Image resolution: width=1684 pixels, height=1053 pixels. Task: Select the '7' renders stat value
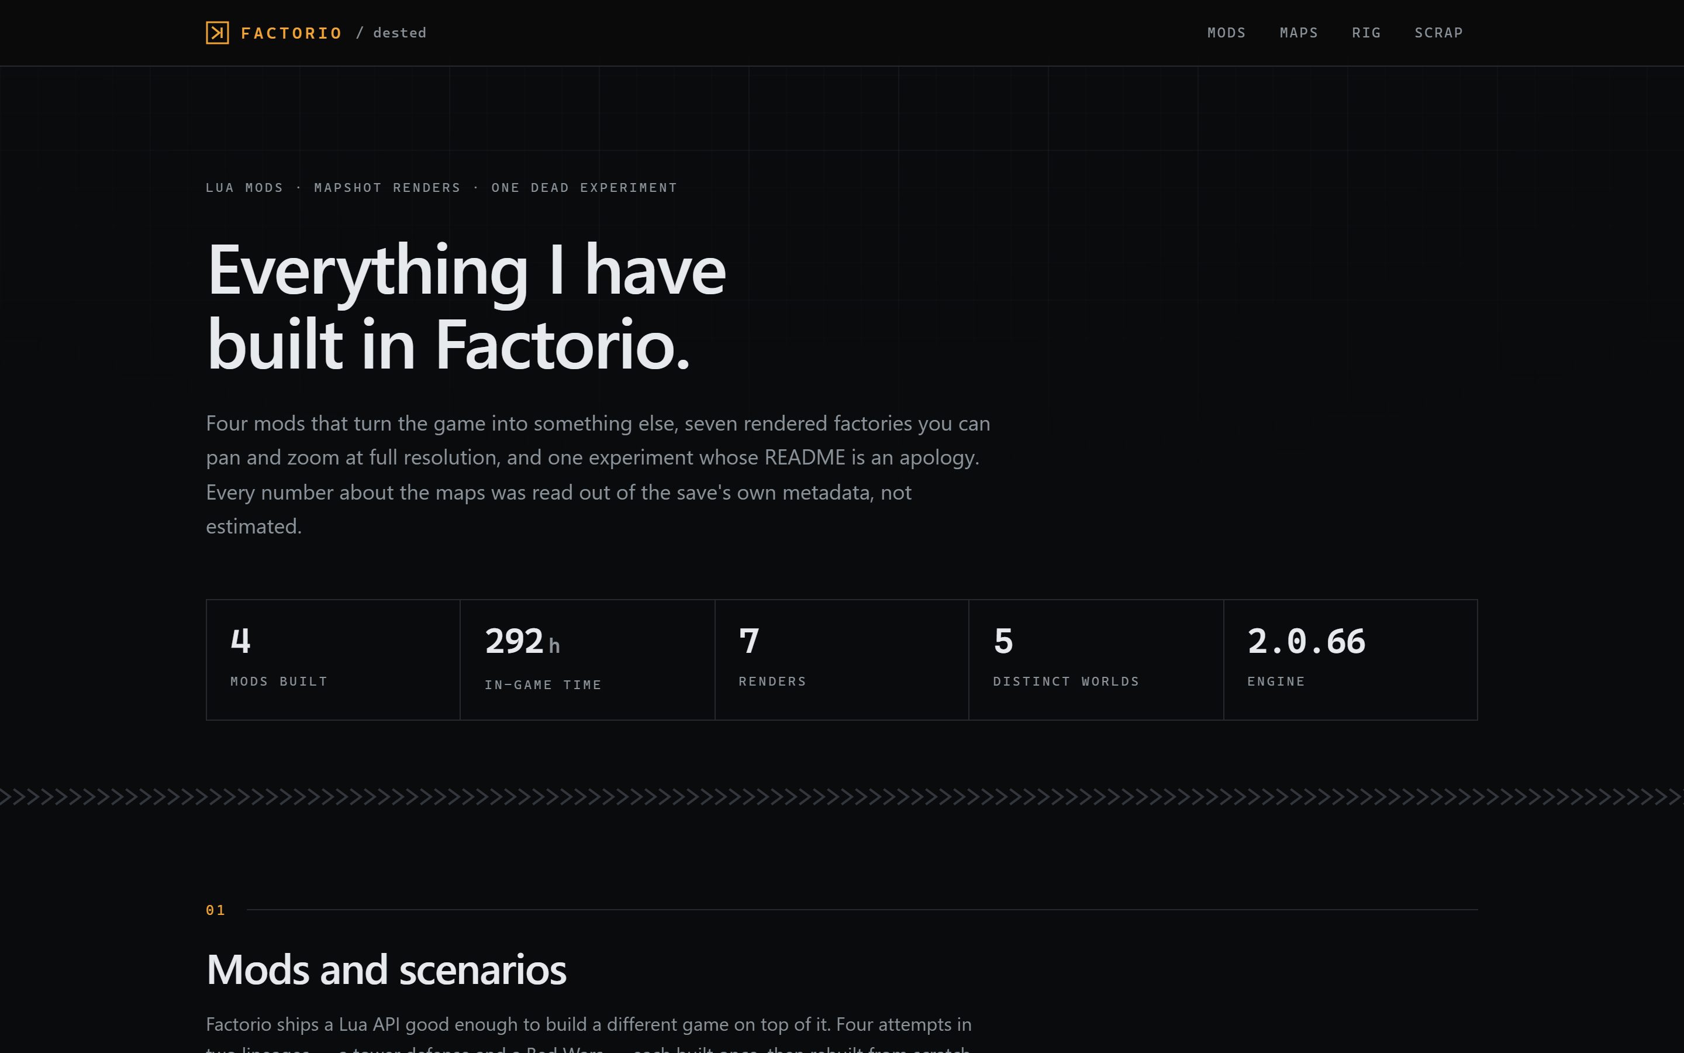point(749,641)
